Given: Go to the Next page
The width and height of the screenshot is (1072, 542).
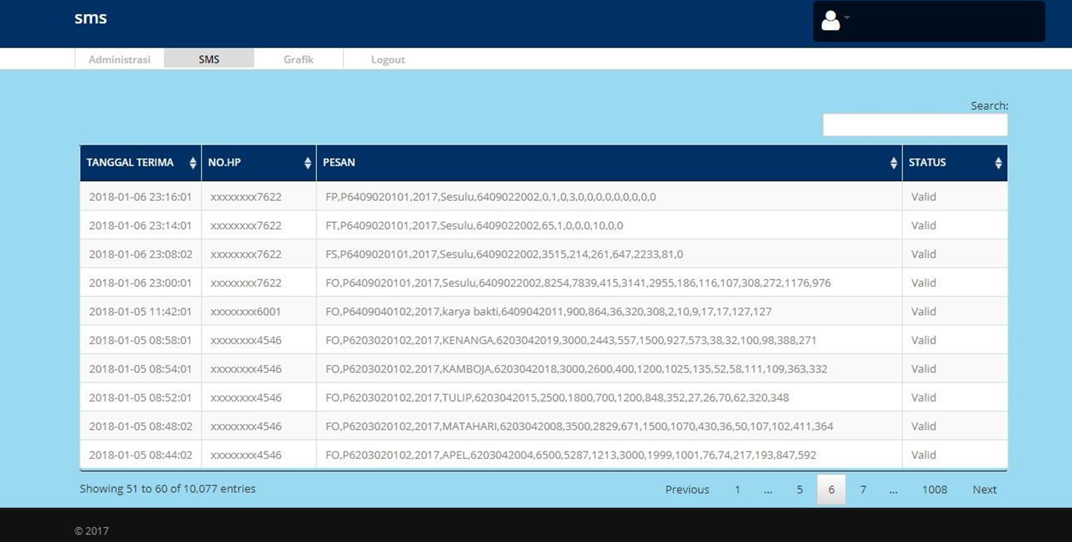Looking at the screenshot, I should point(984,489).
